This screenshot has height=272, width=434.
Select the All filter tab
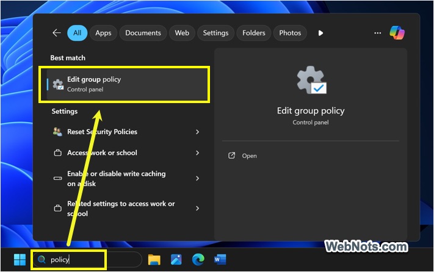coord(78,33)
